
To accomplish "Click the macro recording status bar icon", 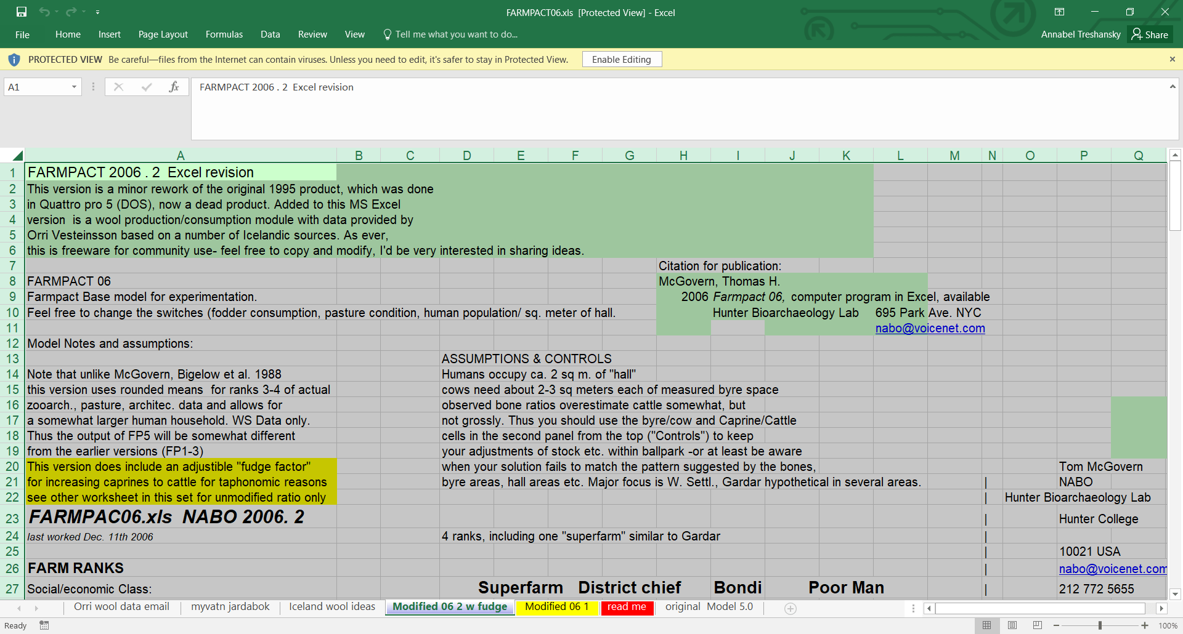I will 44,625.
